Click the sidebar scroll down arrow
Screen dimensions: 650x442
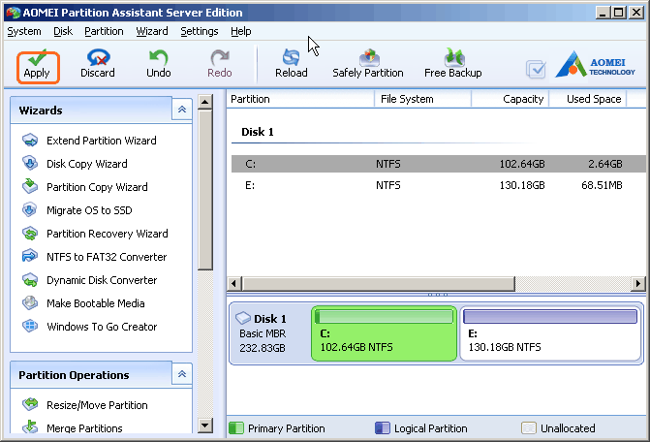(205, 426)
